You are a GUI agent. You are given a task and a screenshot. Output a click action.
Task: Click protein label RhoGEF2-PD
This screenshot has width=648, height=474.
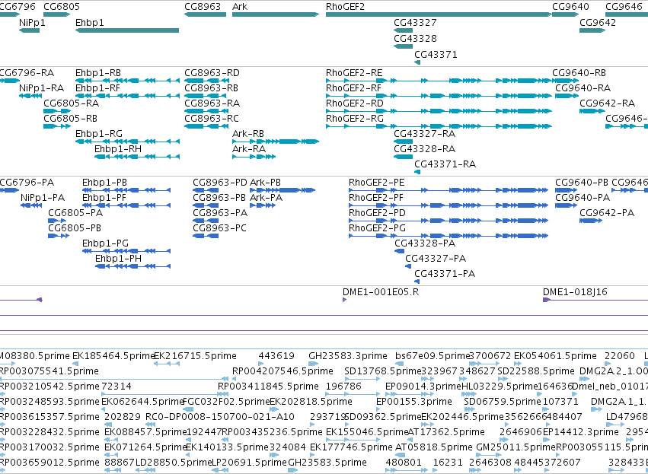(x=378, y=213)
